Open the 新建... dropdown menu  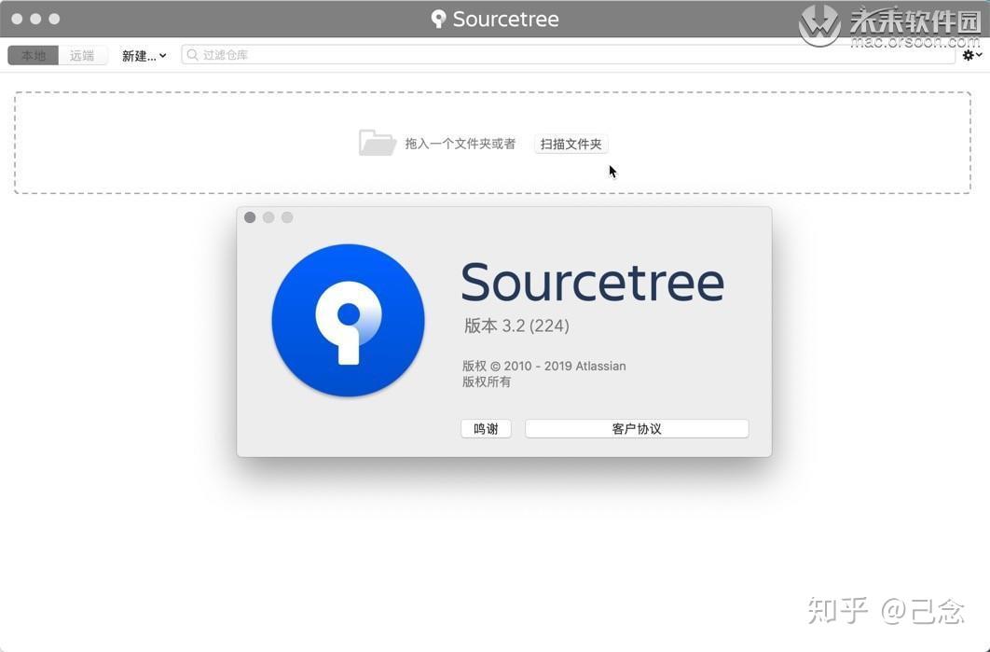coord(144,56)
